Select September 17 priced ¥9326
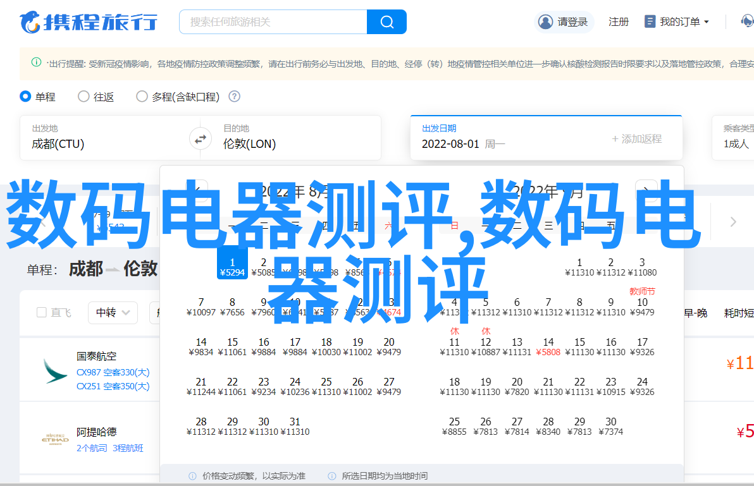Viewport: 754px width, 486px height. [642, 347]
